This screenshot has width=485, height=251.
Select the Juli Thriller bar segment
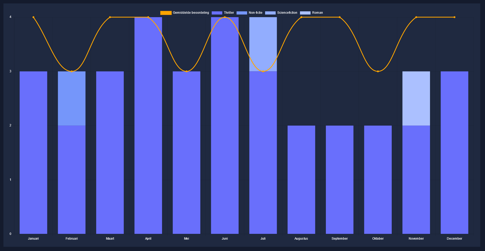263,153
